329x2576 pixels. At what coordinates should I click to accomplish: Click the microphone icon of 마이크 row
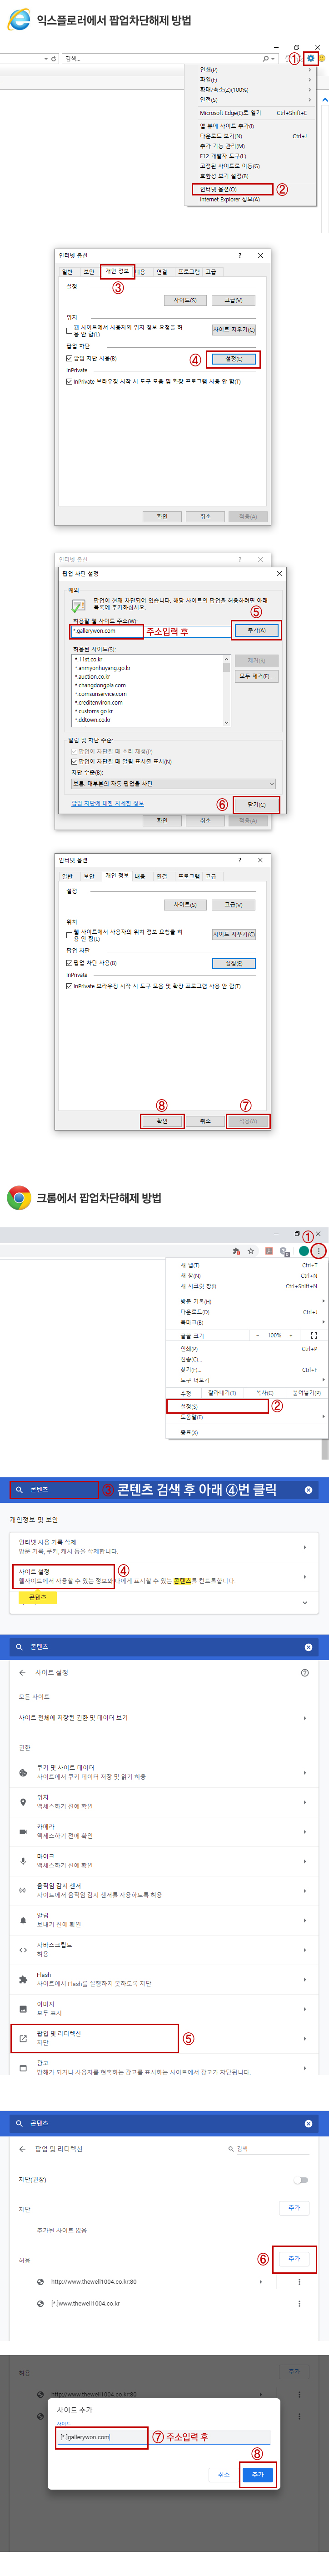click(x=23, y=1861)
